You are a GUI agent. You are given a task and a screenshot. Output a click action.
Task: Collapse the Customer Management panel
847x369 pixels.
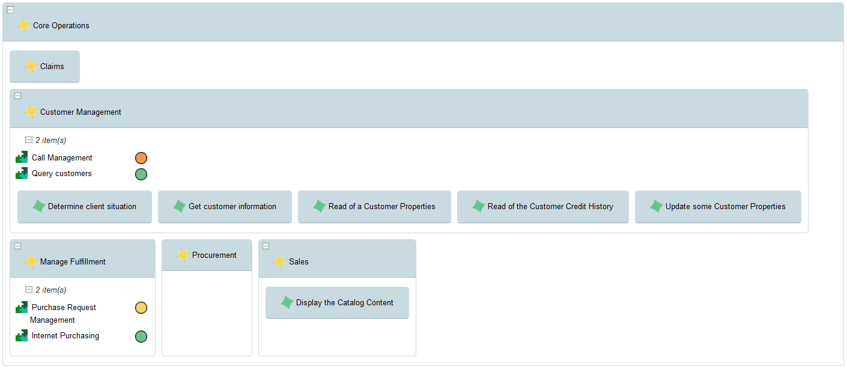click(x=17, y=96)
